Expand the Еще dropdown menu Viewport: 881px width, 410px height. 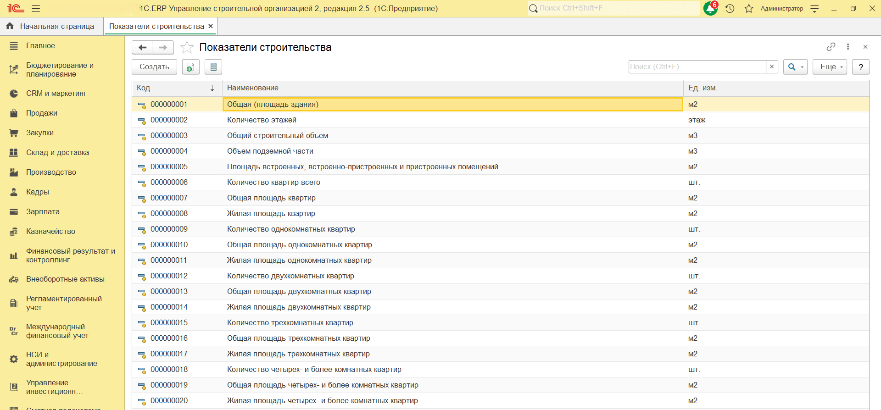[x=830, y=67]
